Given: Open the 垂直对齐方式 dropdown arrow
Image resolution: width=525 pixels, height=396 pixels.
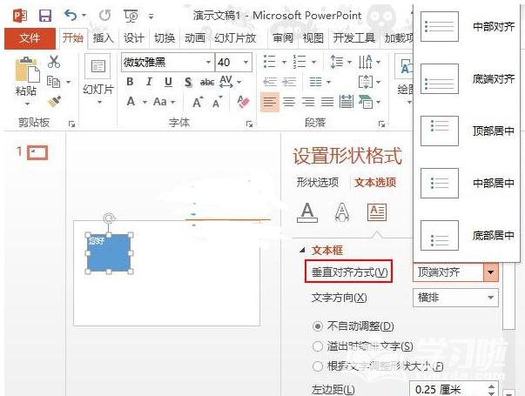Looking at the screenshot, I should [x=490, y=272].
